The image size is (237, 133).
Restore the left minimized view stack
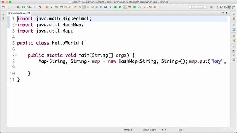pyautogui.click(x=3, y=14)
